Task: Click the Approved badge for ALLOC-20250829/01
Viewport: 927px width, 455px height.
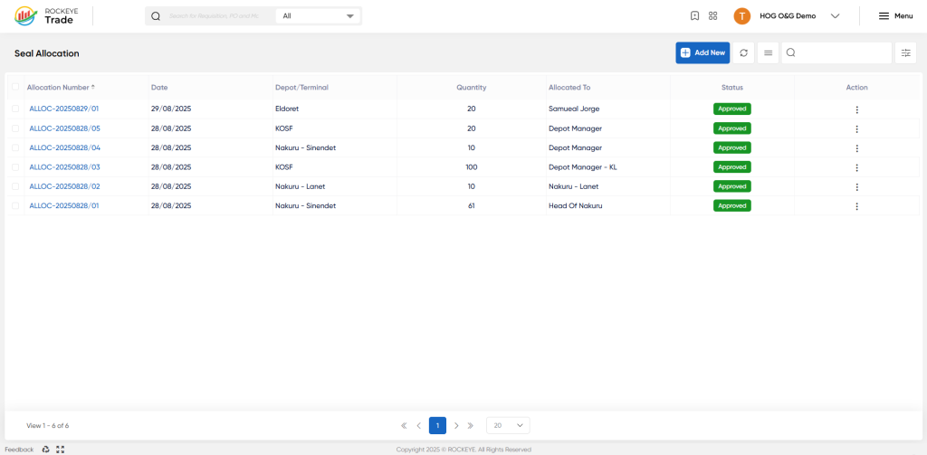Action: coord(731,109)
